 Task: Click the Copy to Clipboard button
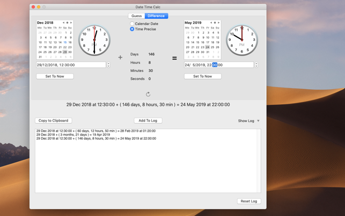(x=54, y=121)
